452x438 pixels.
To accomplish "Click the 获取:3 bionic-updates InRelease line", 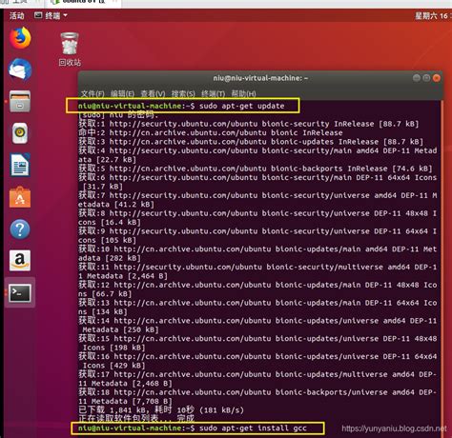I will 251,141.
